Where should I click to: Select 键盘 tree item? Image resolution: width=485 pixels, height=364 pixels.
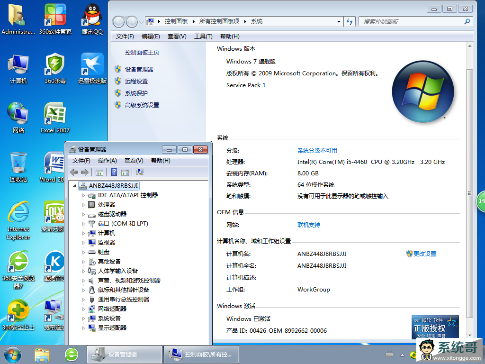(x=104, y=252)
